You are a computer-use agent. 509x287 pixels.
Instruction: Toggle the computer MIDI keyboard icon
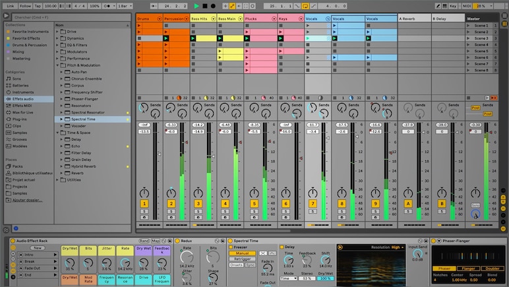point(445,6)
